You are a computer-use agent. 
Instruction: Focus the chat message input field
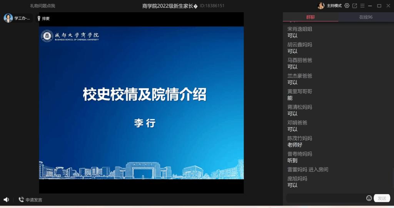[326, 198]
